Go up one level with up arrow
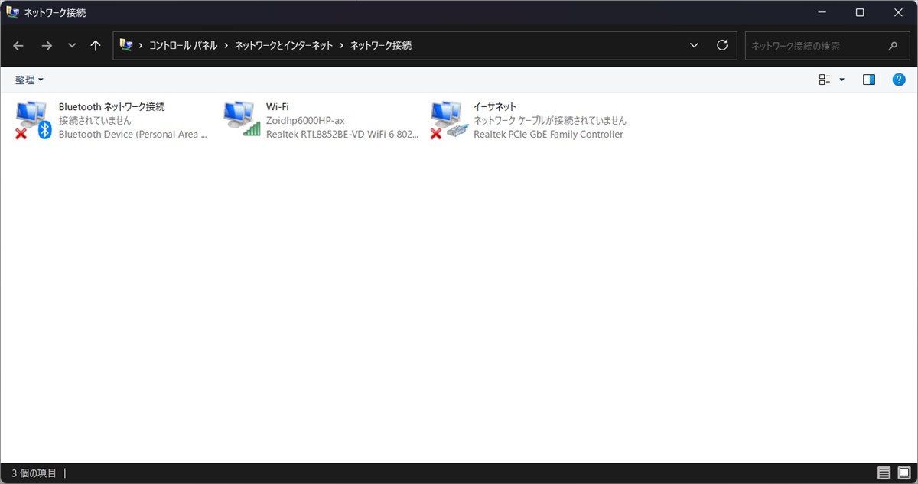Screen dimensions: 918x484 pos(96,46)
